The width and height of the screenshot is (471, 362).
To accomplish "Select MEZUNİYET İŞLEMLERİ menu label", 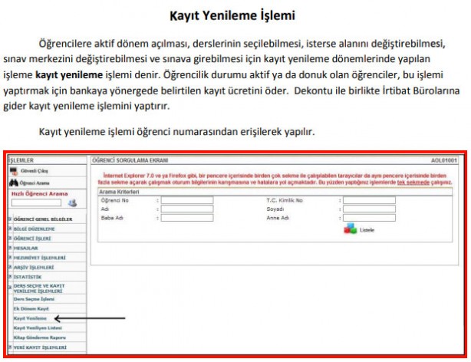I will [40, 258].
